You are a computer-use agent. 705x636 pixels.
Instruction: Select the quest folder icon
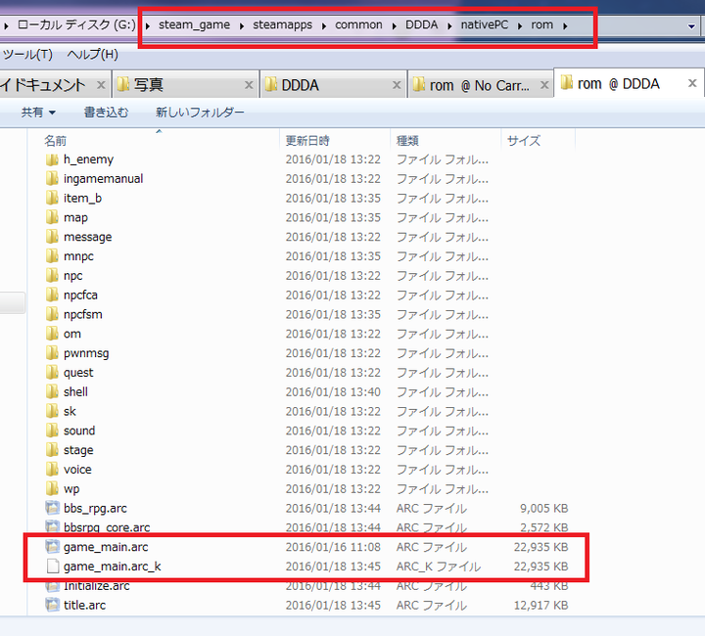[52, 373]
